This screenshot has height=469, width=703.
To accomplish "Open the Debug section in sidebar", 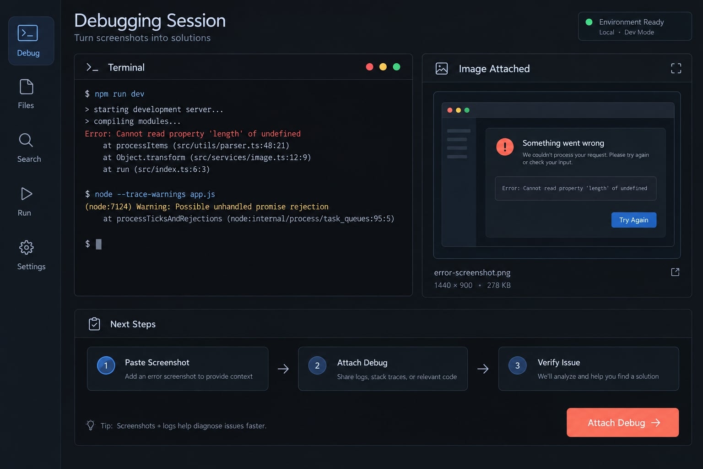I will click(31, 41).
